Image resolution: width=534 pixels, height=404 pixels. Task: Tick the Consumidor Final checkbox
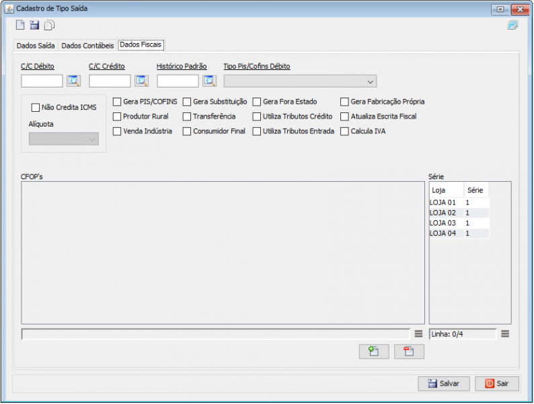coord(186,131)
